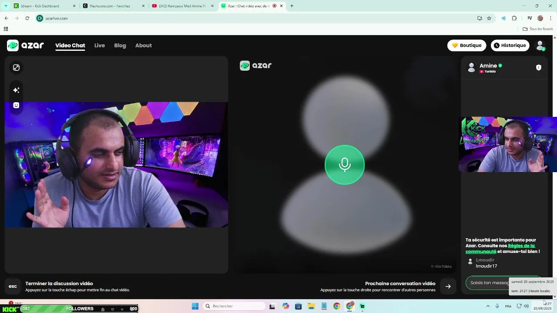This screenshot has height=313, width=557.
Task: Open the volume tray icon
Action: 526,306
